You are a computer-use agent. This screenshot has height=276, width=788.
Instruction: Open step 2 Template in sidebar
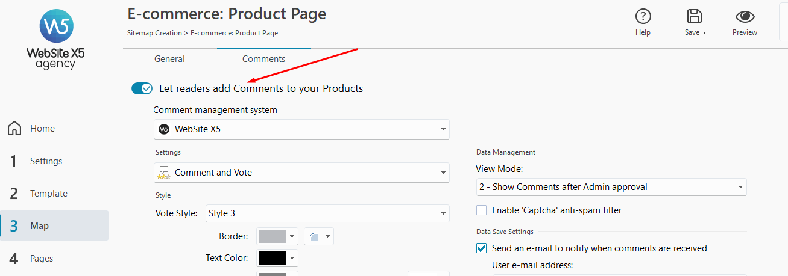pos(48,194)
